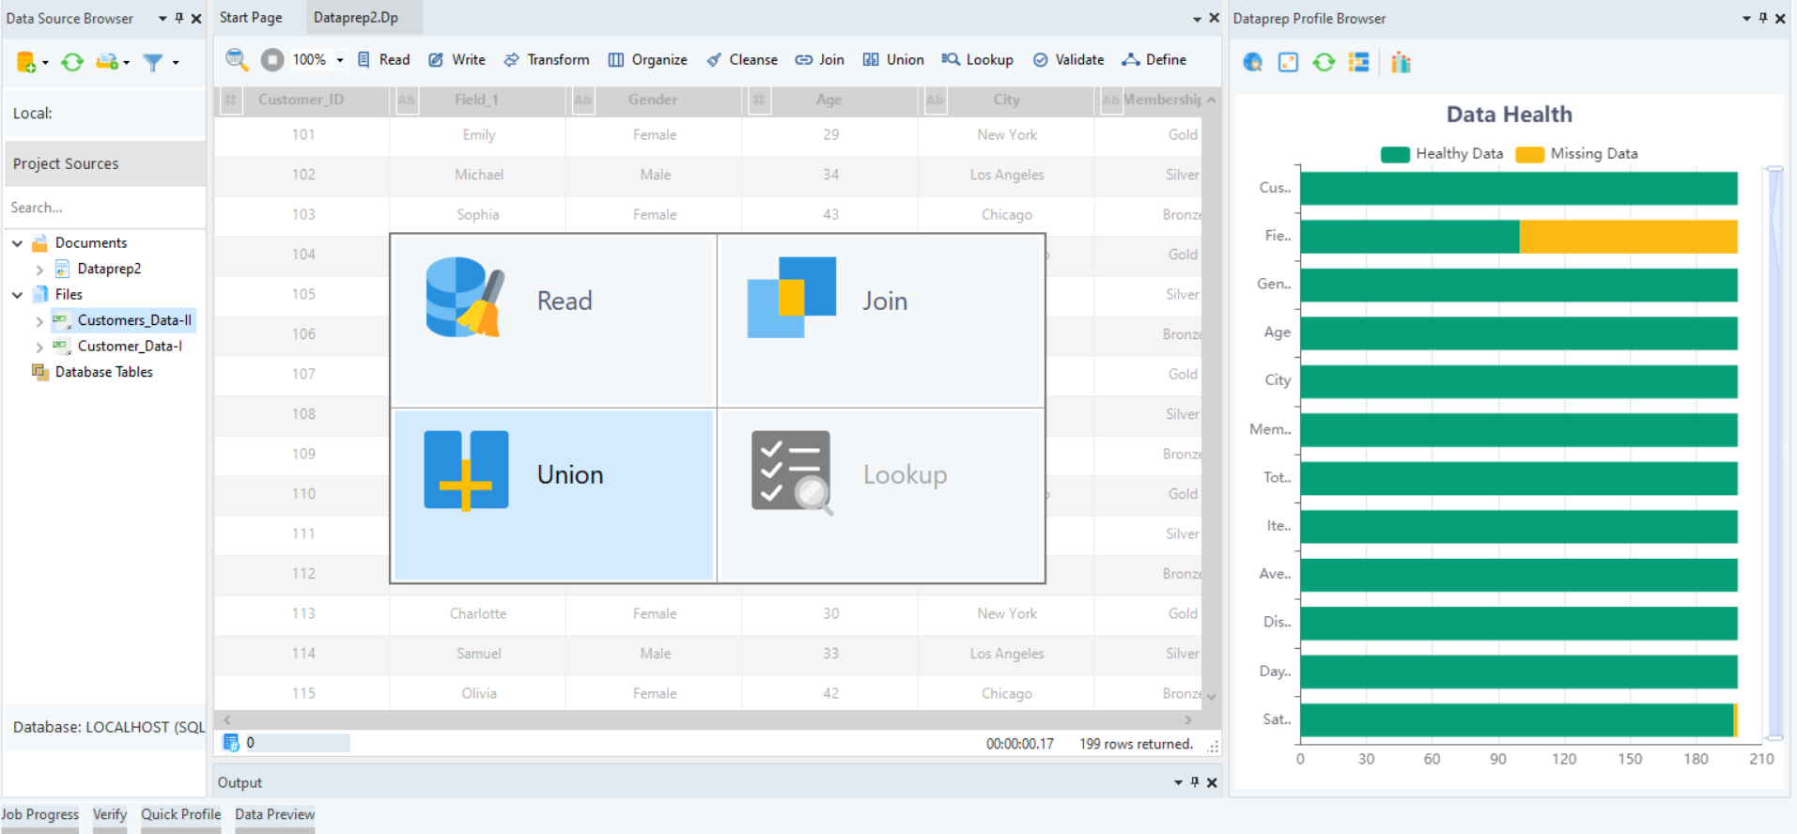This screenshot has width=1797, height=834.
Task: Click the data preview magnifier icon
Action: pyautogui.click(x=237, y=60)
